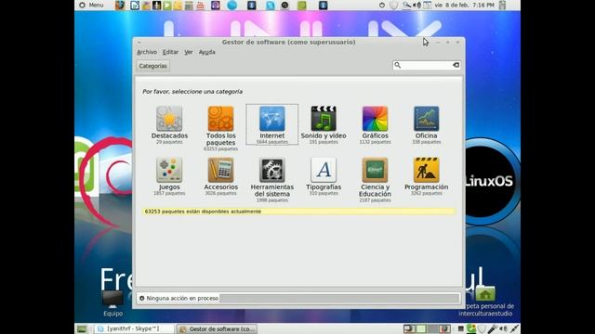595x334 pixels.
Task: Open the Sonido y vídeo category
Action: 324,125
